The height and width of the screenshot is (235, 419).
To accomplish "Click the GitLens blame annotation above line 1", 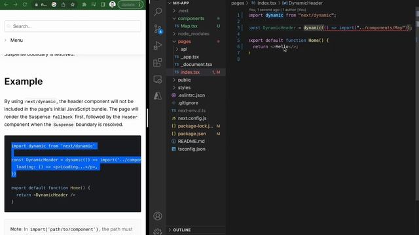I will click(x=278, y=10).
